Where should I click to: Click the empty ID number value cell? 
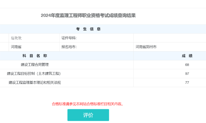click(169, 38)
